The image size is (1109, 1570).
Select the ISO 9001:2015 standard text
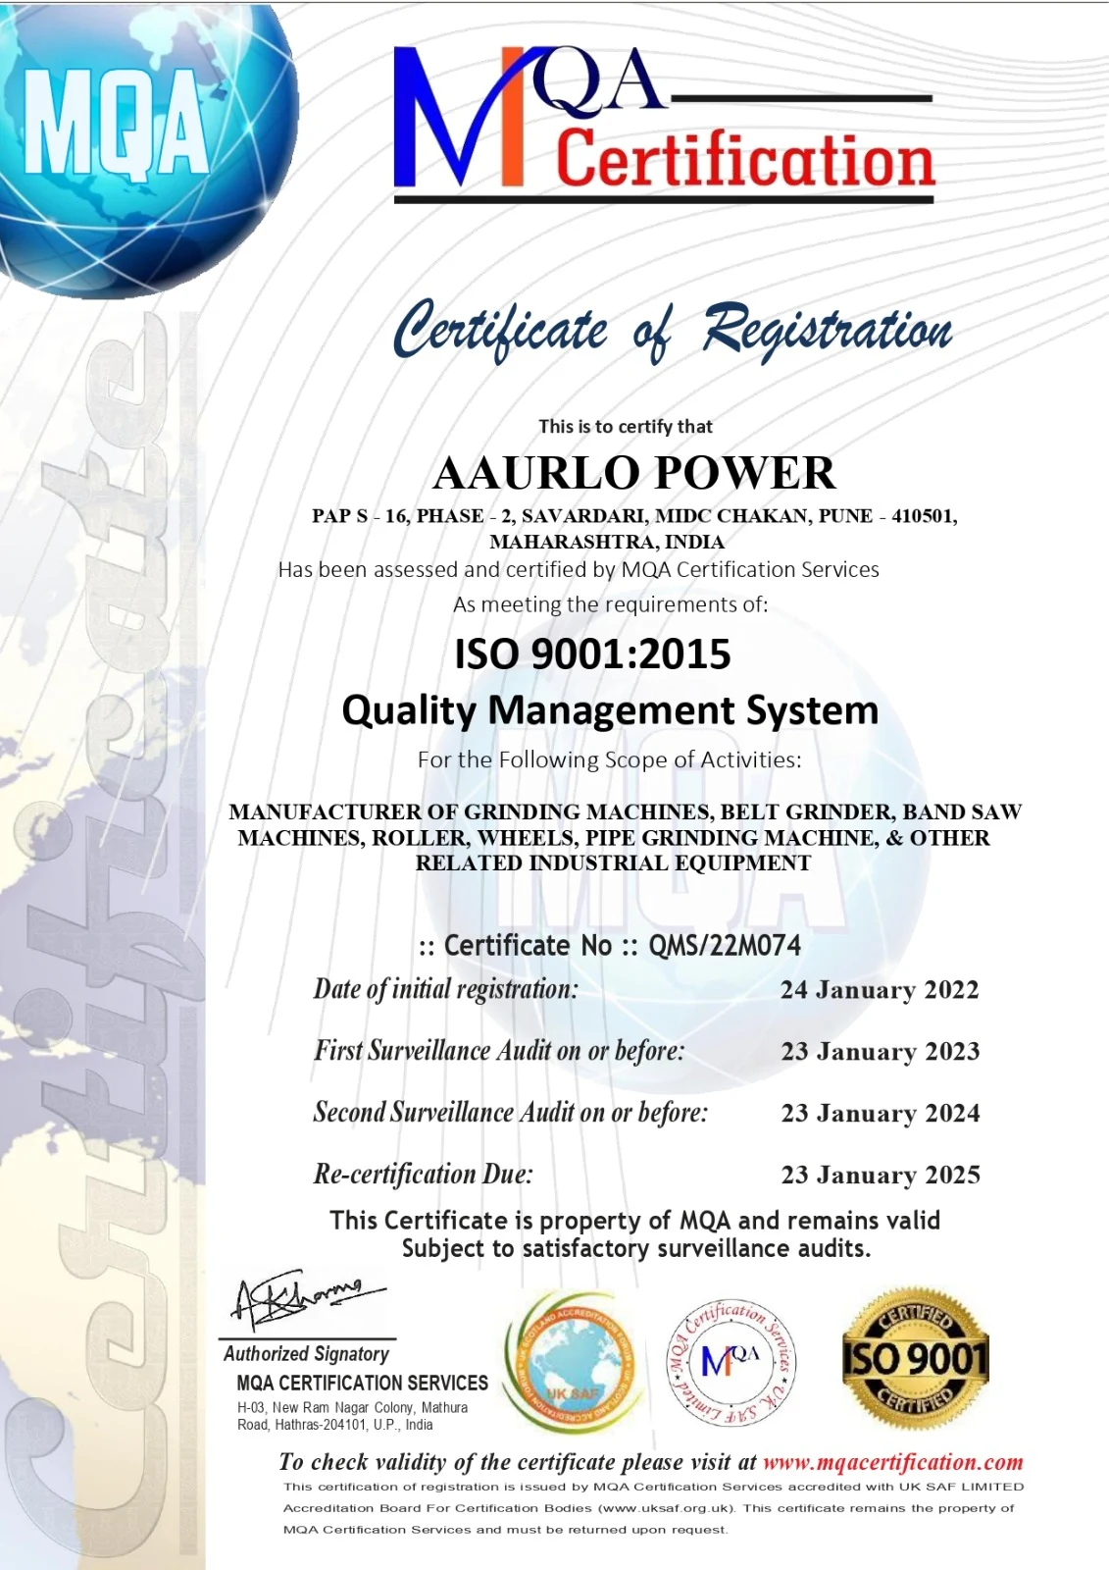tap(592, 654)
